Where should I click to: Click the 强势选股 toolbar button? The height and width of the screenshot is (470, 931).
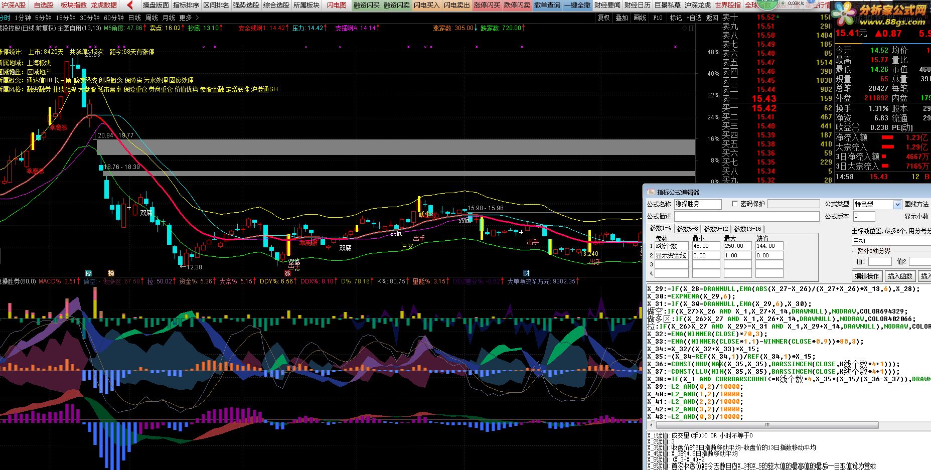(x=246, y=5)
